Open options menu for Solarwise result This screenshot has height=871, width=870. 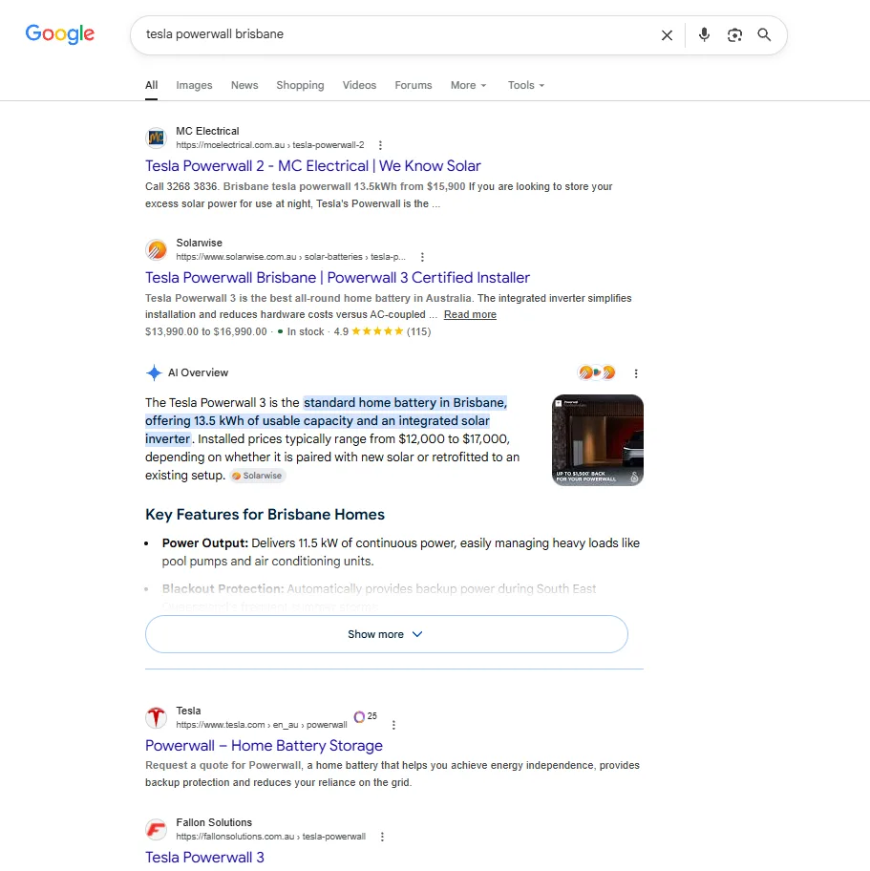(x=422, y=257)
